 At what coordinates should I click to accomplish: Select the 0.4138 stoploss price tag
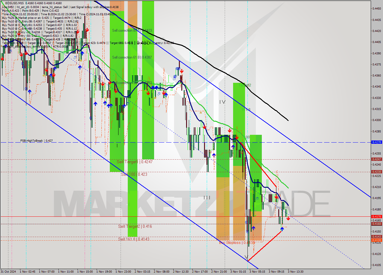376,240
